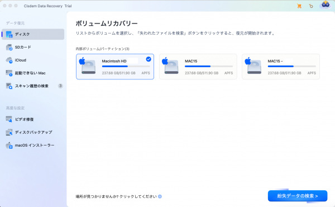Open the mascot avatar icon in the top corner
Viewport: 335px width, 207px height.
326,4
